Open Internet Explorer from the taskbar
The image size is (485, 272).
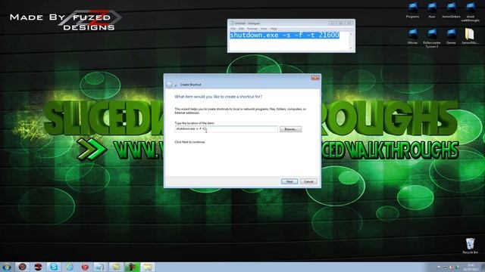pos(70,267)
